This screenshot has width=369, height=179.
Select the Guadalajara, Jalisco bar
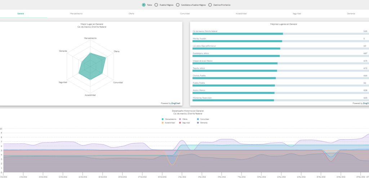pos(236,56)
